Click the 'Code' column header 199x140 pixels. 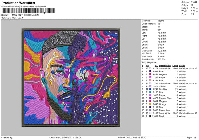pos(175,66)
